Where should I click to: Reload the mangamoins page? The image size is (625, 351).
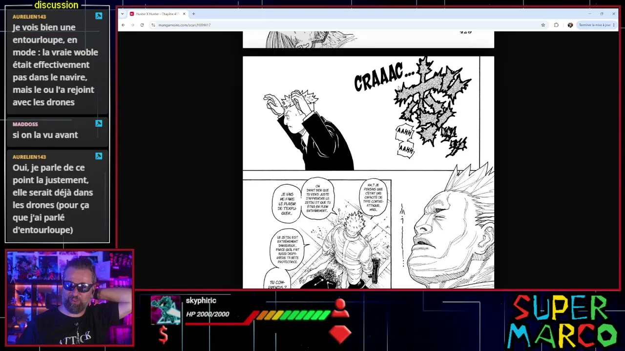(x=142, y=25)
